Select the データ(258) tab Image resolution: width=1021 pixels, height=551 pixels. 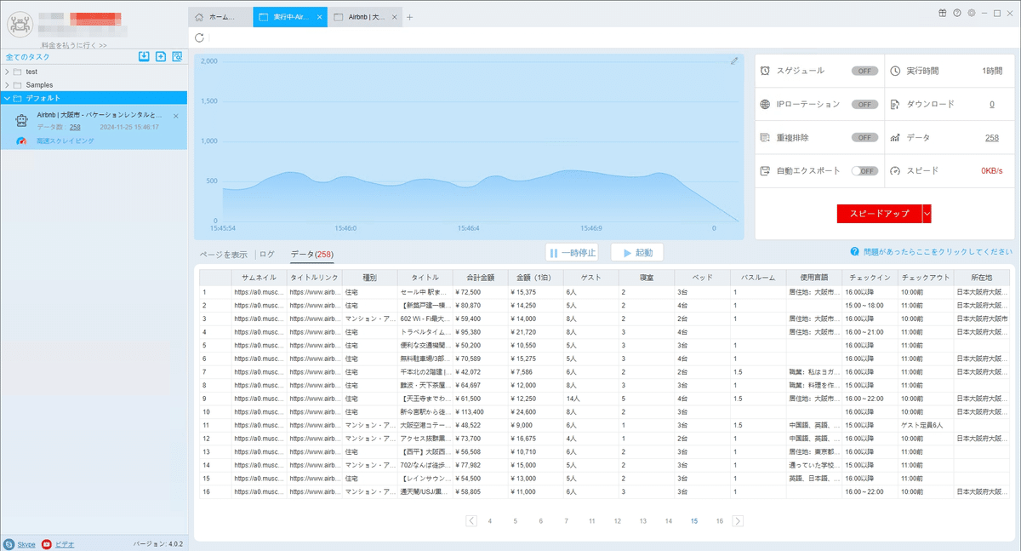point(311,254)
